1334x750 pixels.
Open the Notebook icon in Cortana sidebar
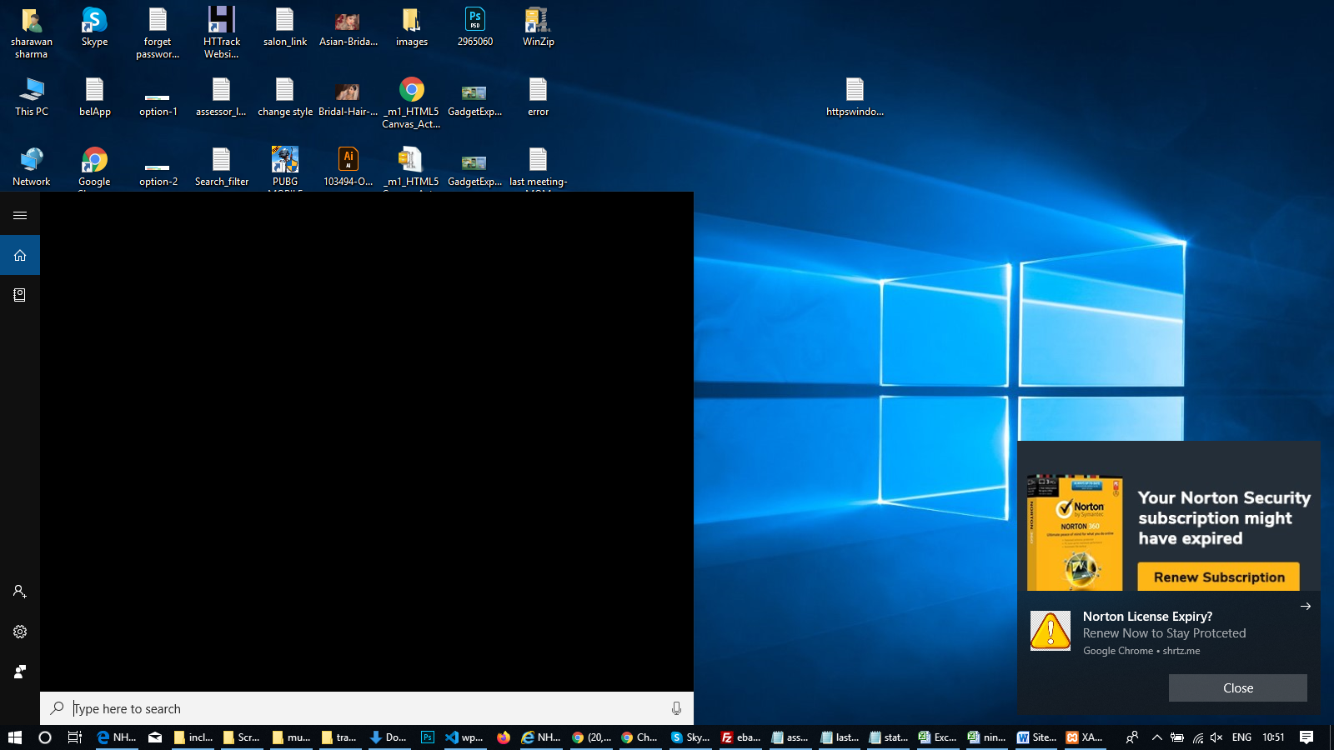point(20,295)
